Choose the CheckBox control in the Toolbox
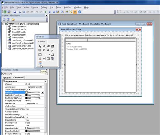The width and height of the screenshot is (160, 135). tap(44, 50)
